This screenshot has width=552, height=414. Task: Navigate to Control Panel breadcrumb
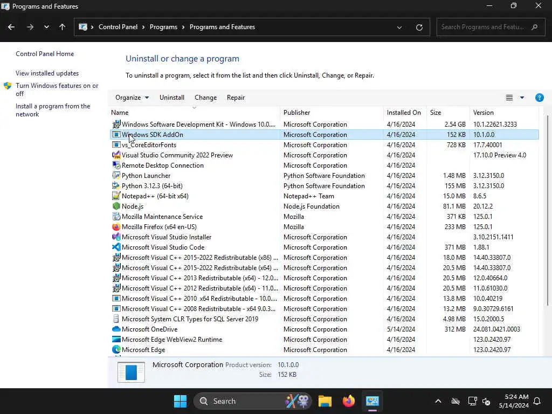click(x=118, y=27)
